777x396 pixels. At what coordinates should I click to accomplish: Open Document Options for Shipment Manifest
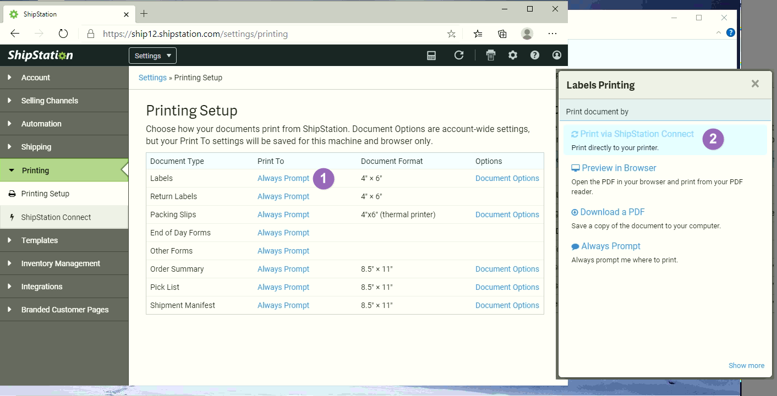click(507, 305)
